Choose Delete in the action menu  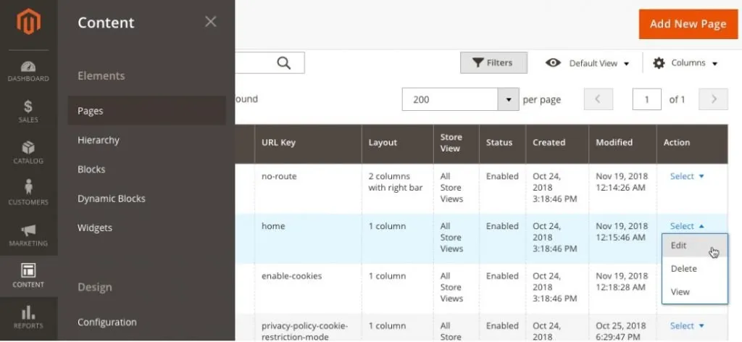695,269
